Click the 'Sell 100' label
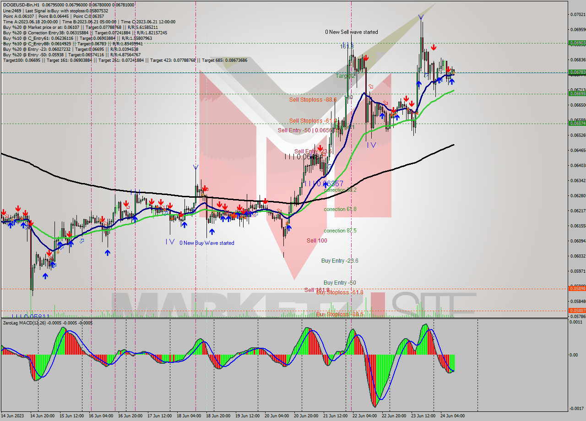586x421 pixels. [x=317, y=240]
